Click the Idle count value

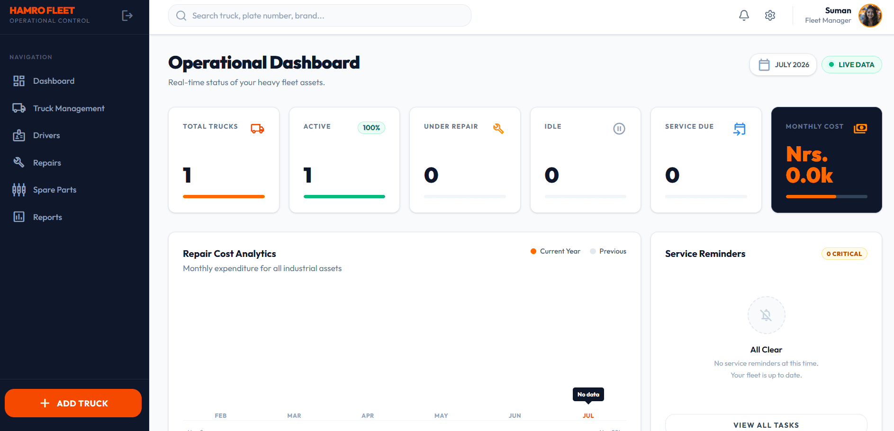[552, 175]
